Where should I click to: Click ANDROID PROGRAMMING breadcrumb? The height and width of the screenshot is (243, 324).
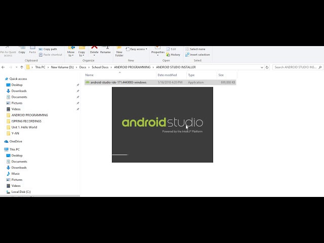coord(132,67)
